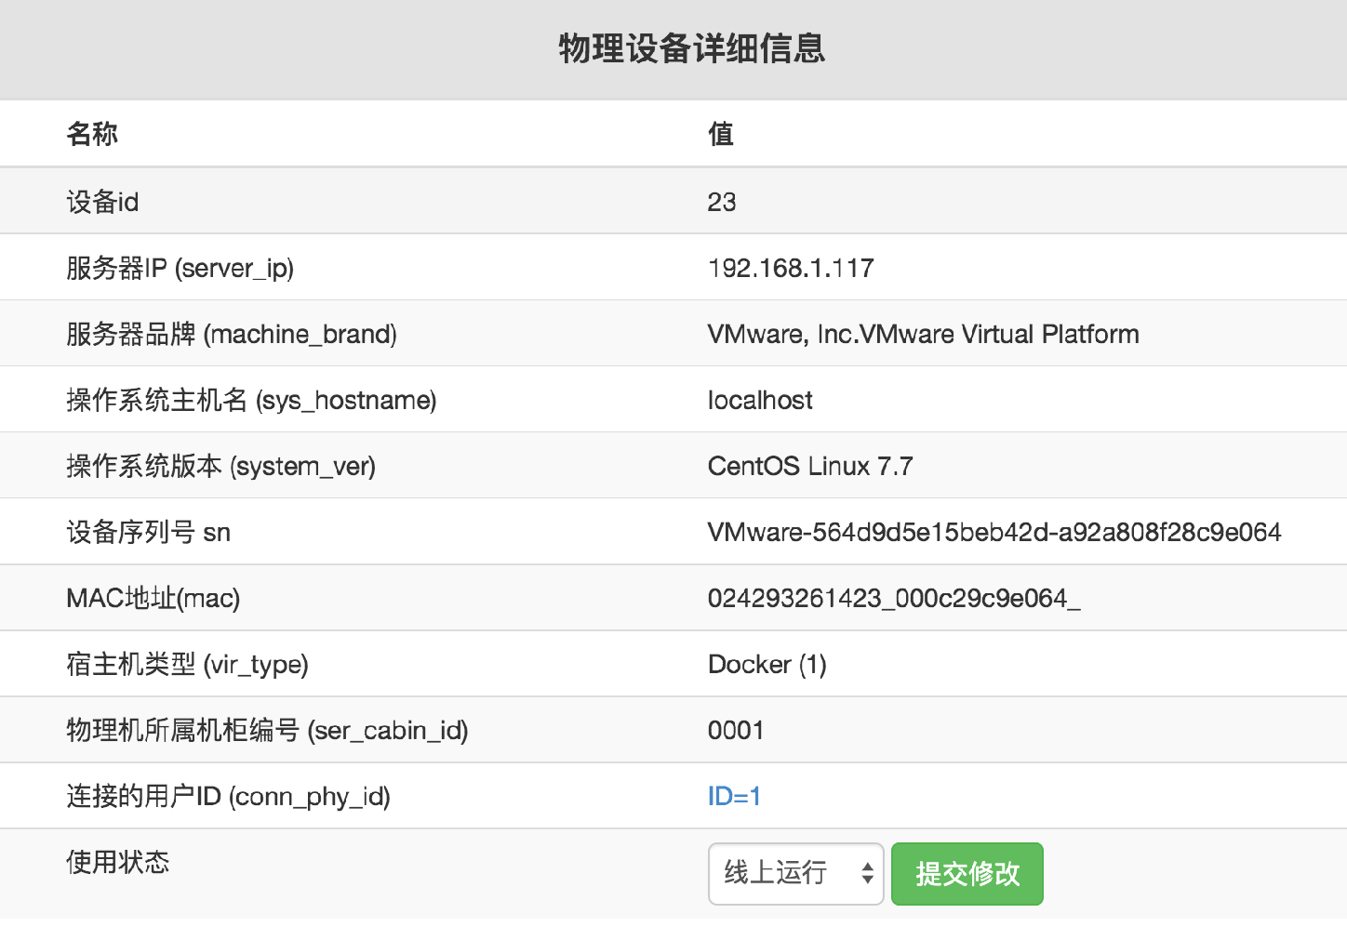Select the IP value 192.168.1.117
The height and width of the screenshot is (940, 1347).
(791, 268)
